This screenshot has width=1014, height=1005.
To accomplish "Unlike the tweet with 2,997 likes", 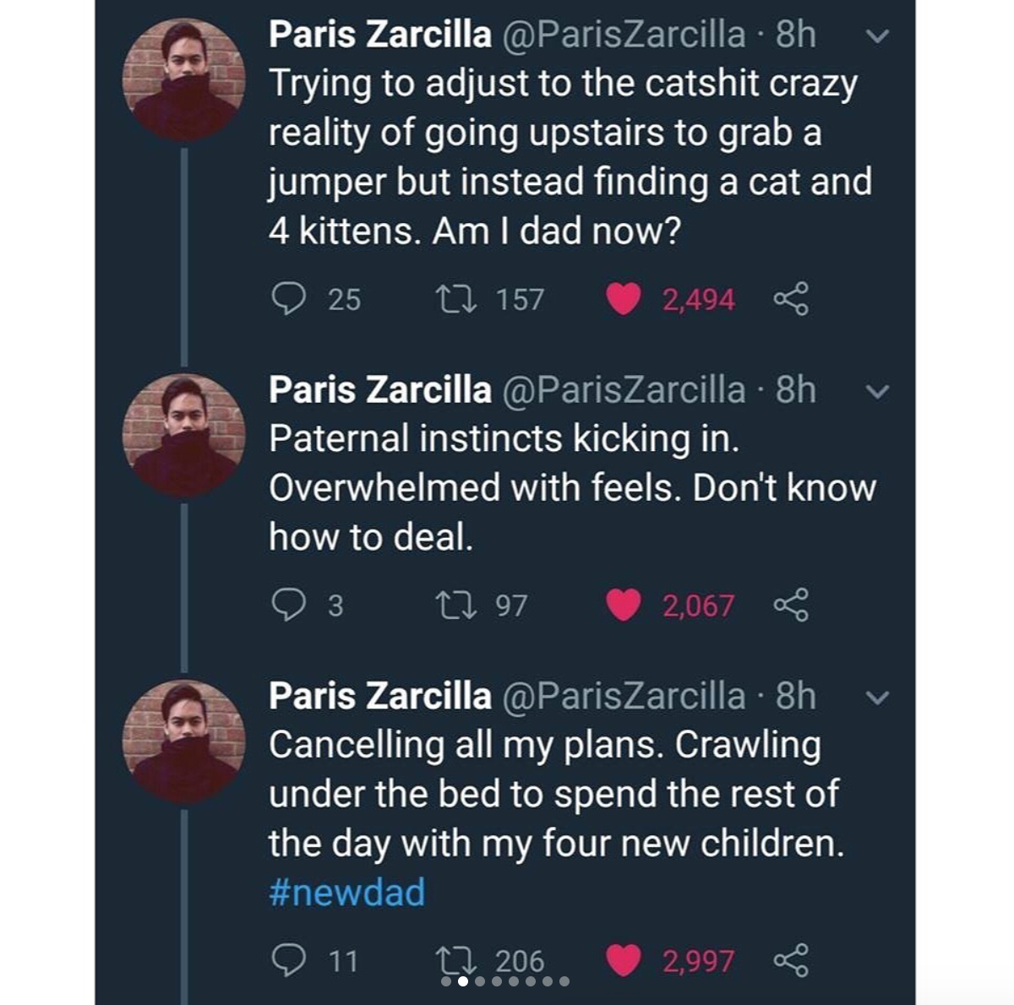I will [x=624, y=960].
